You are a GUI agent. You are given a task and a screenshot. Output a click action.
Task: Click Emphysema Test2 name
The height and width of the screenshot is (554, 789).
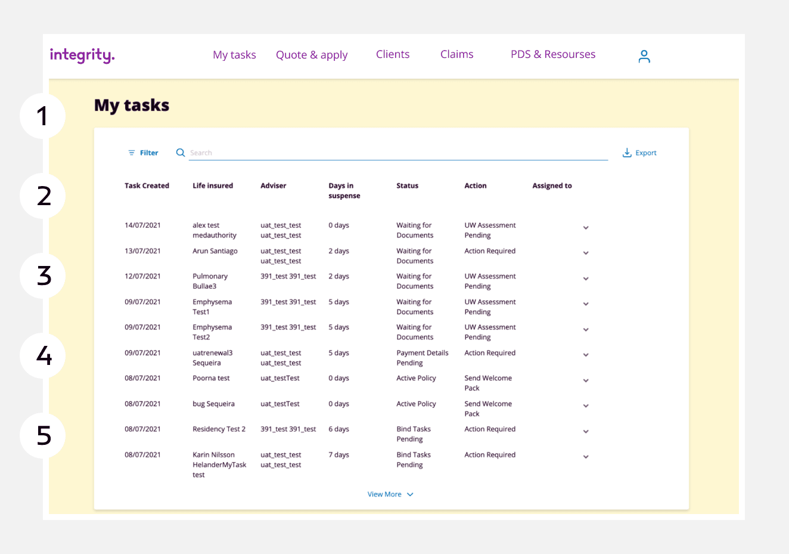tap(212, 332)
